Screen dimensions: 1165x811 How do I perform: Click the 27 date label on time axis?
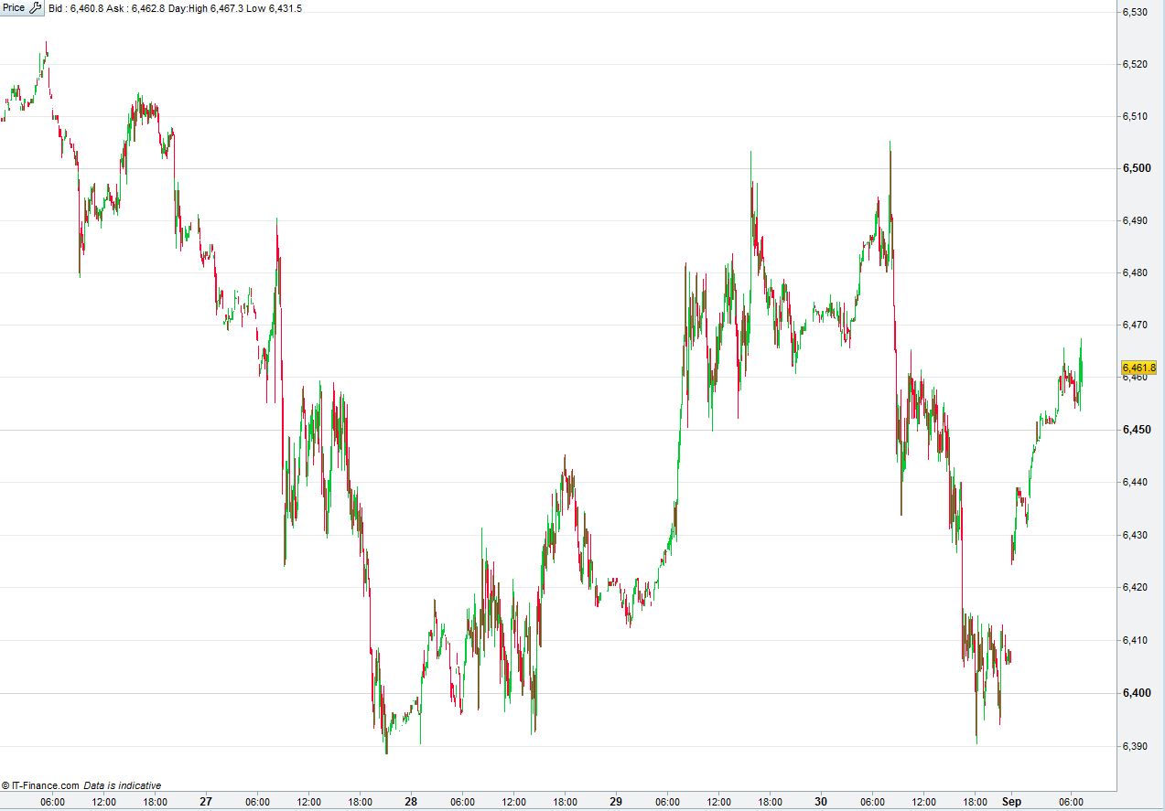(206, 802)
